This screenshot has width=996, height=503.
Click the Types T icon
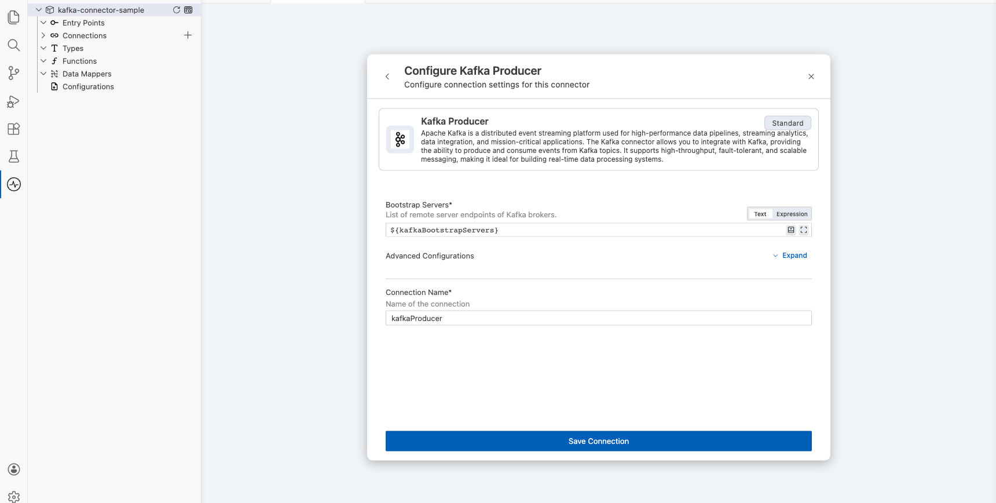(54, 48)
